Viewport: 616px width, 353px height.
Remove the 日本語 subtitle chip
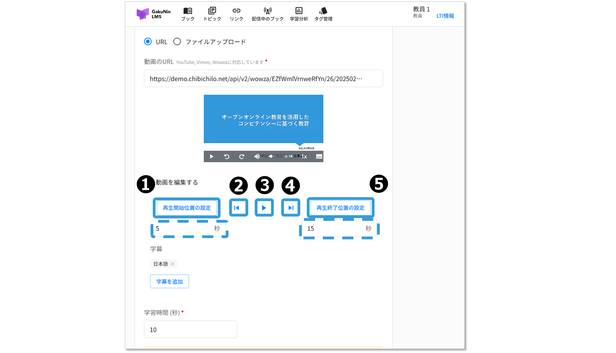[x=172, y=264]
